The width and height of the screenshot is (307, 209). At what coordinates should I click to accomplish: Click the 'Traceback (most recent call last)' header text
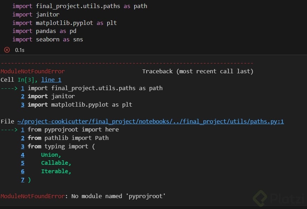click(198, 71)
